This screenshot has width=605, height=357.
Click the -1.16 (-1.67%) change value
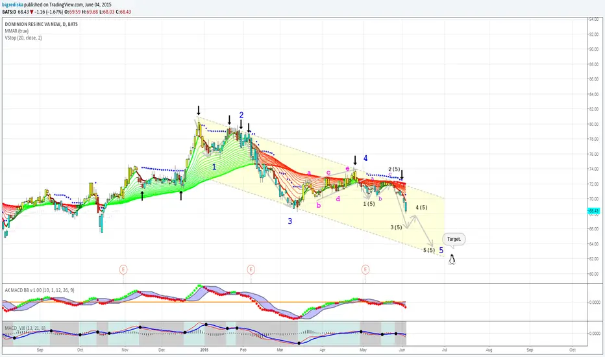(49, 12)
